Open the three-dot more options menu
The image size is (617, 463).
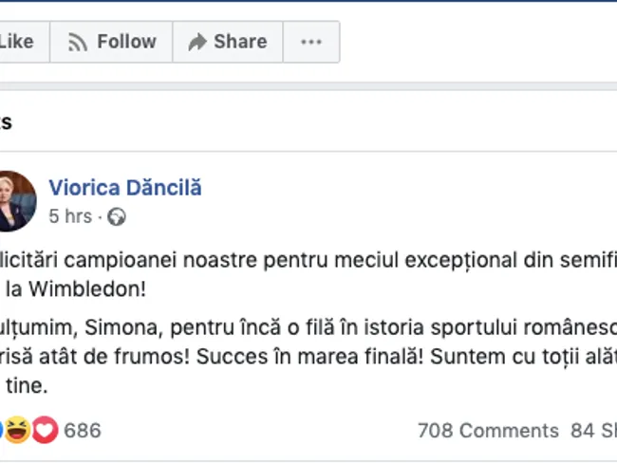[310, 42]
